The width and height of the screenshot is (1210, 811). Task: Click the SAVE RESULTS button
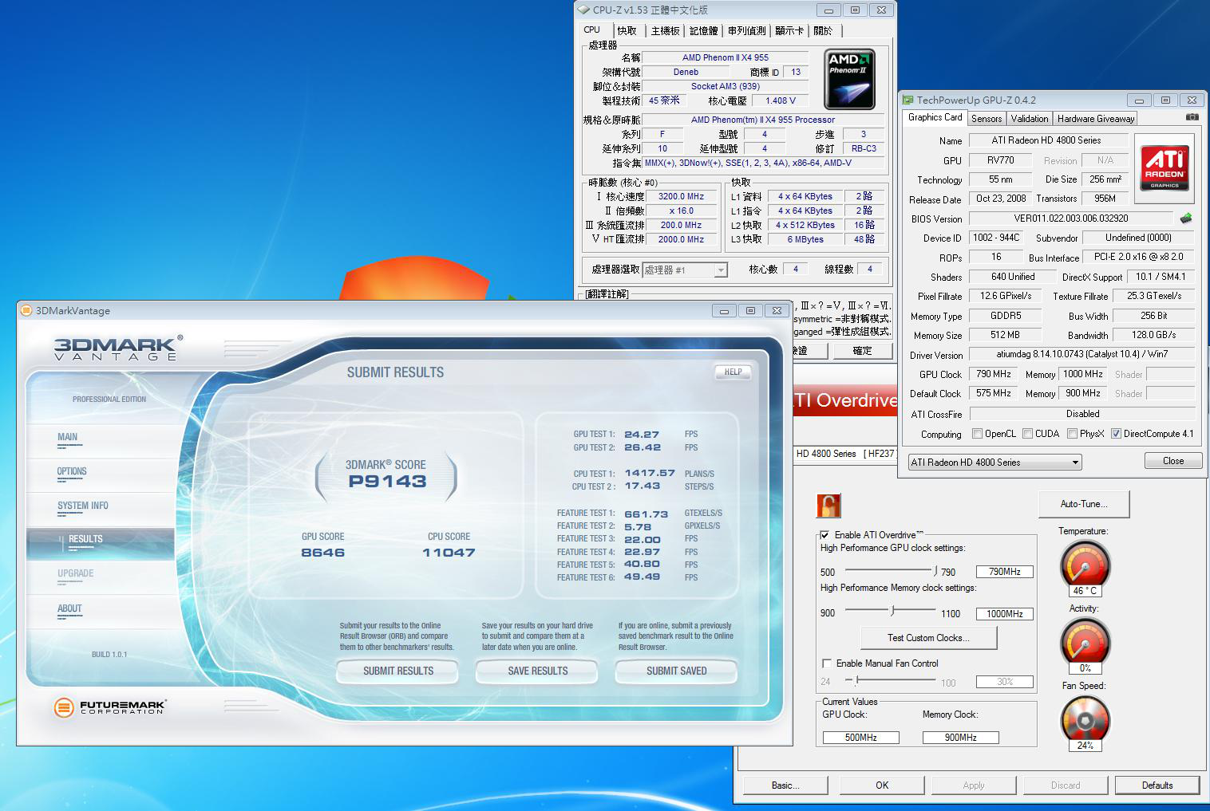(x=537, y=671)
